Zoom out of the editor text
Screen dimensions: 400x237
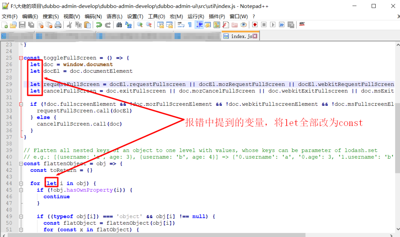[149, 25]
